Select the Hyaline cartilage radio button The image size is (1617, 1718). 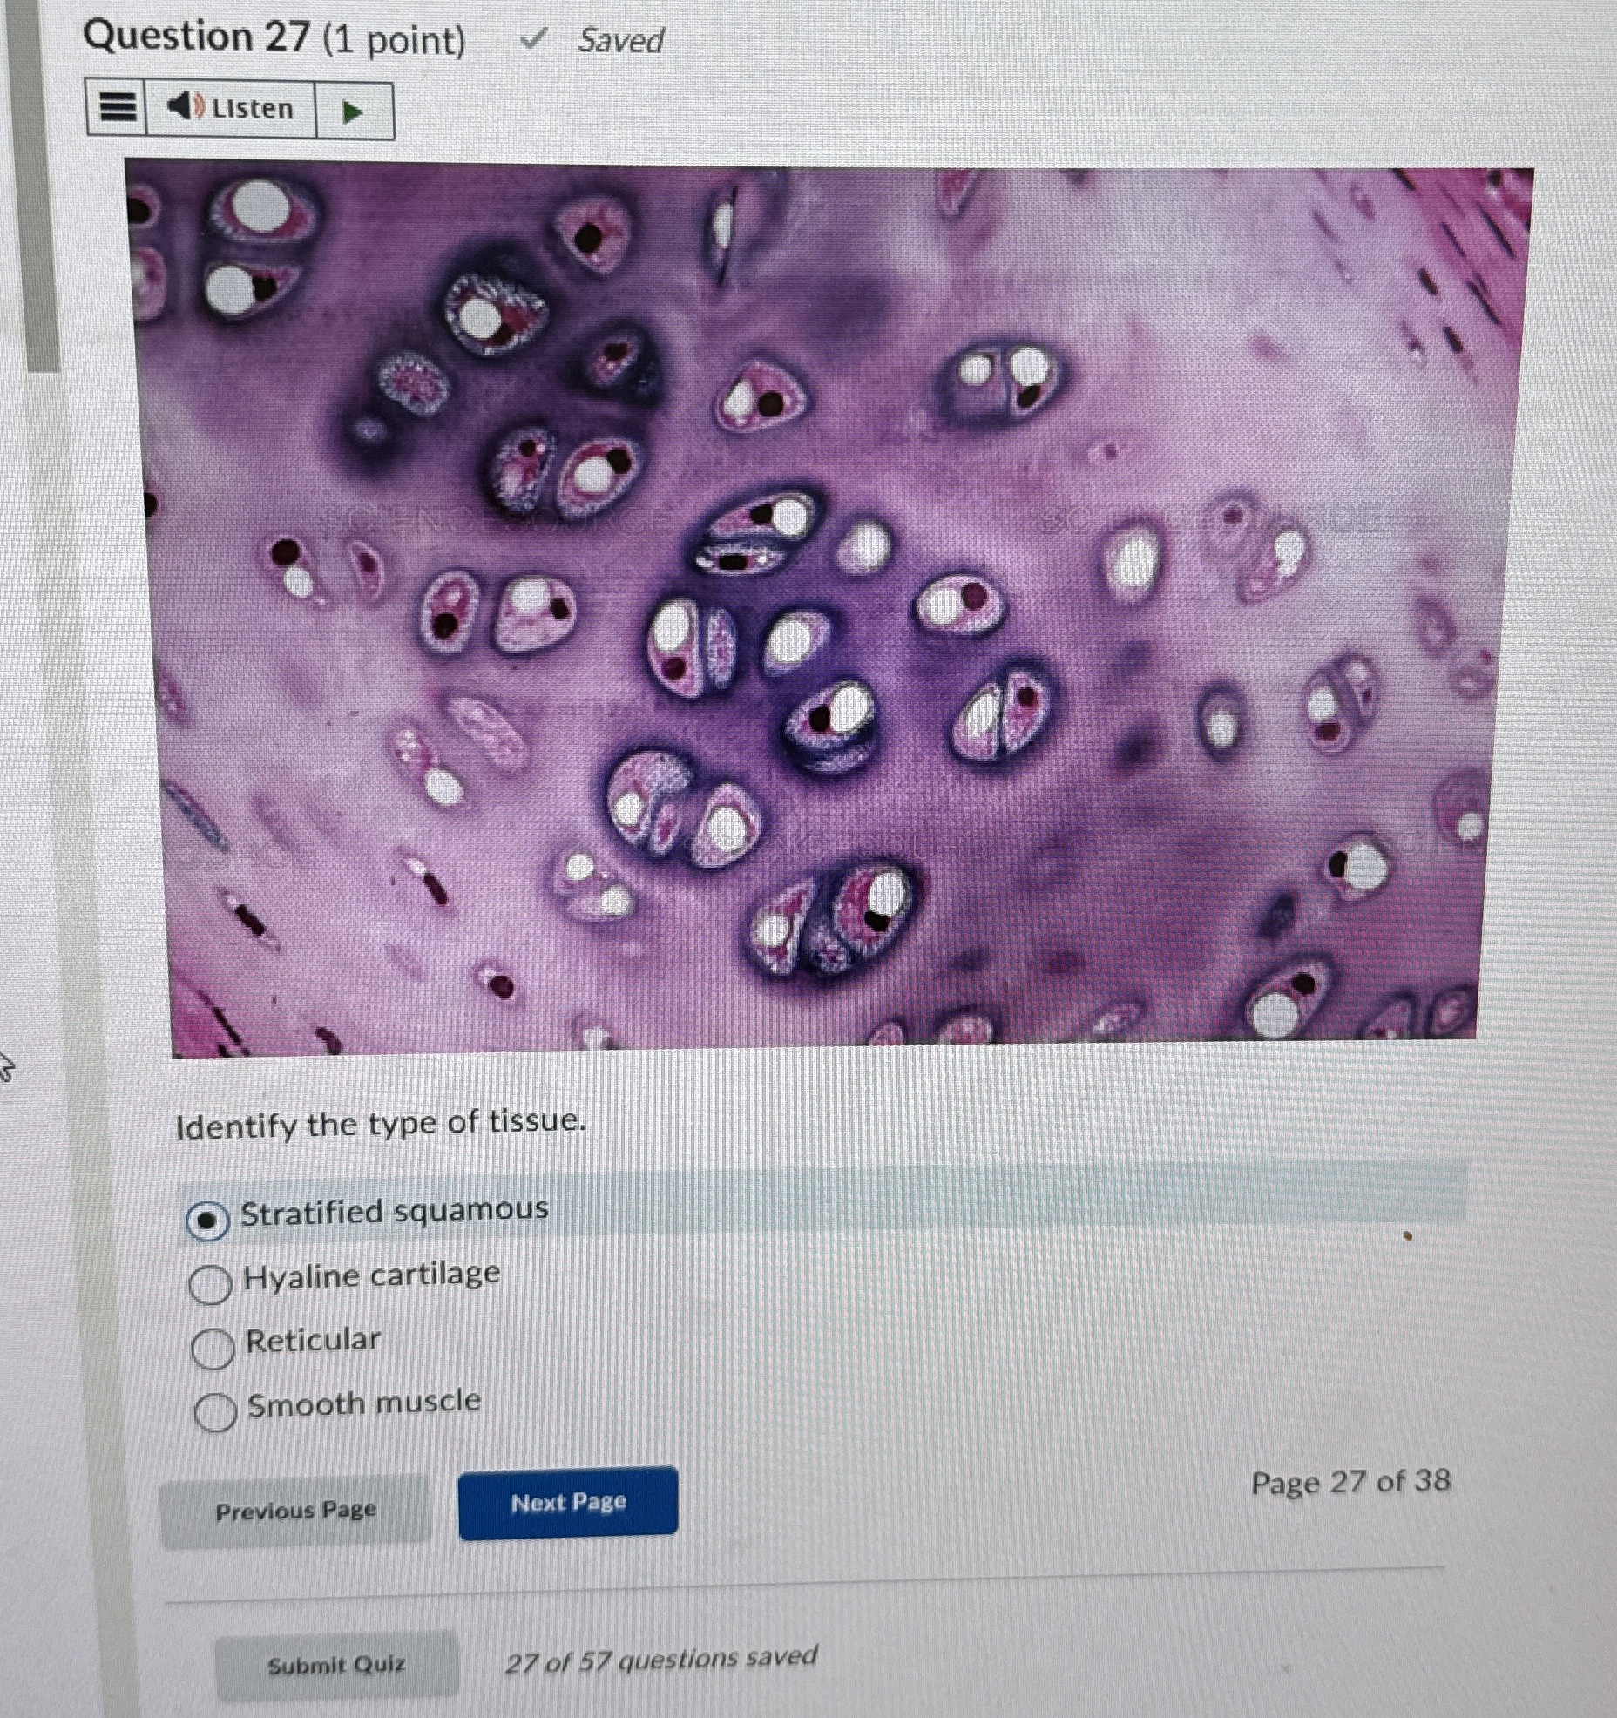point(210,1283)
